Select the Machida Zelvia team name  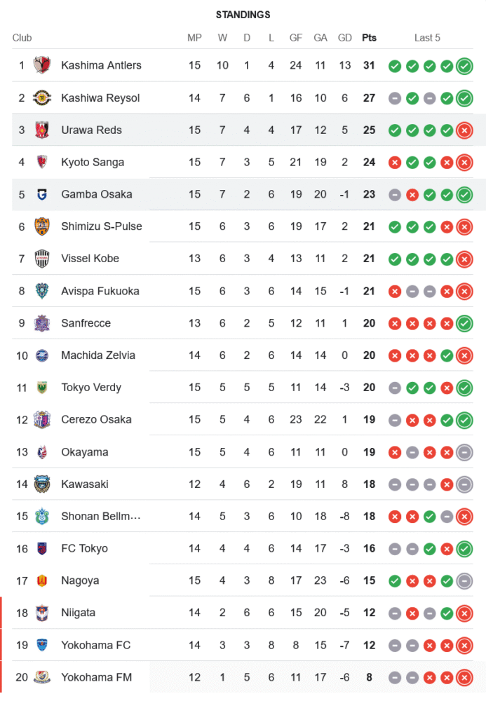coord(98,355)
